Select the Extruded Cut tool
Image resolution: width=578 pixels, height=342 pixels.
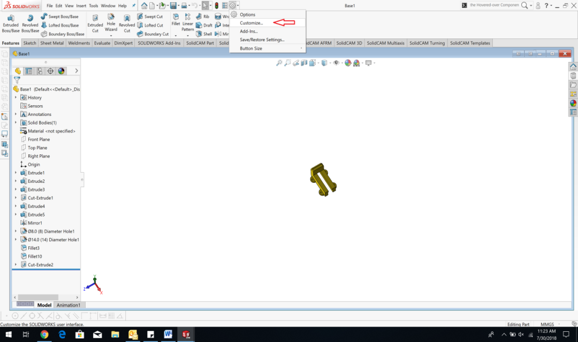point(95,24)
